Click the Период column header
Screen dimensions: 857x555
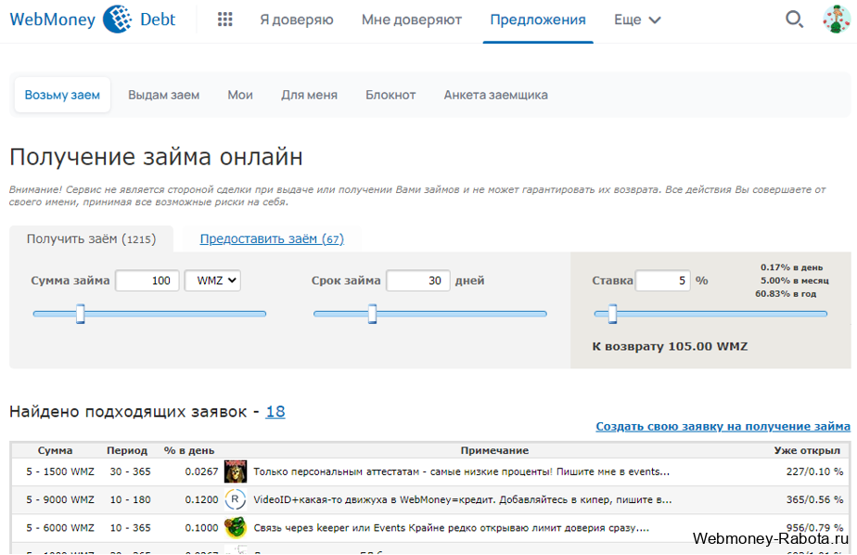[127, 450]
